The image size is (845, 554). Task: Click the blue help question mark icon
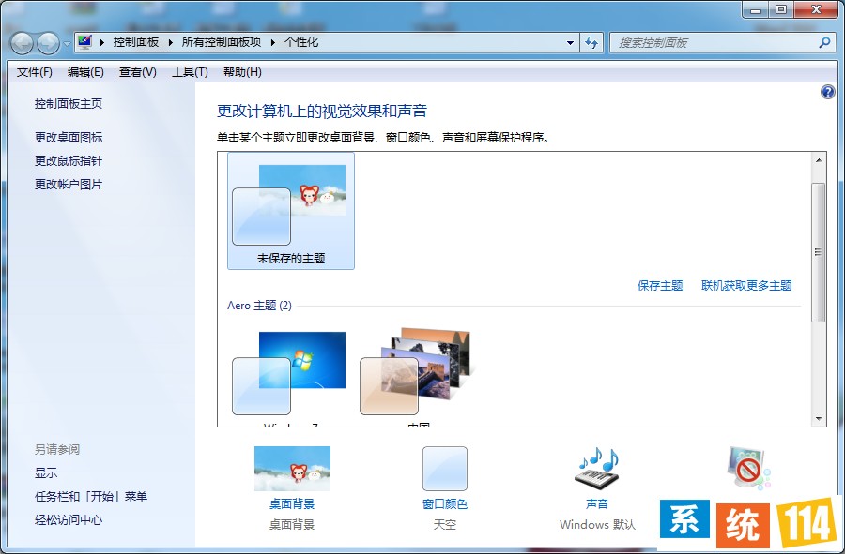point(827,92)
